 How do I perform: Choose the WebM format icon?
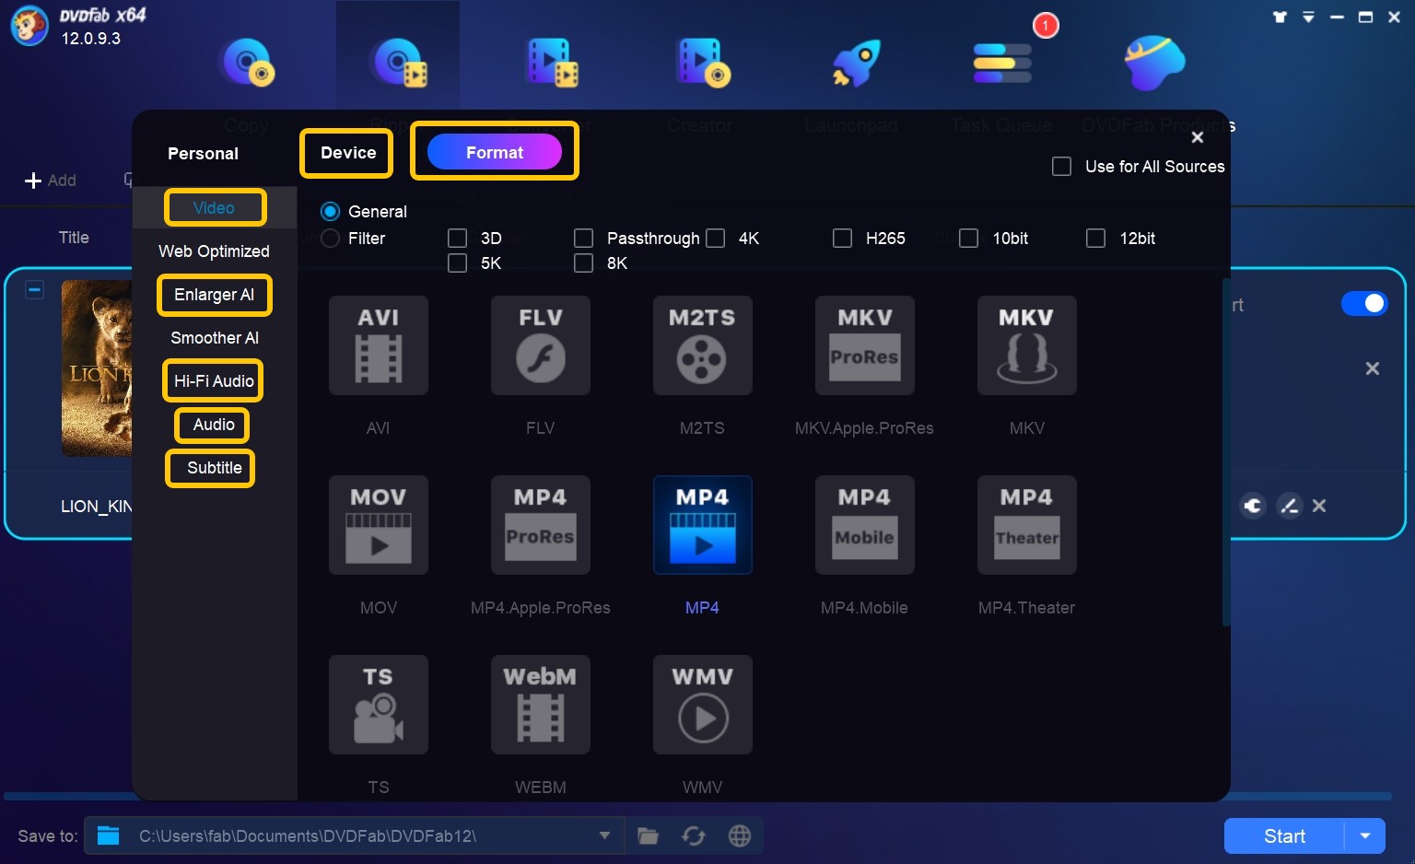coord(540,705)
